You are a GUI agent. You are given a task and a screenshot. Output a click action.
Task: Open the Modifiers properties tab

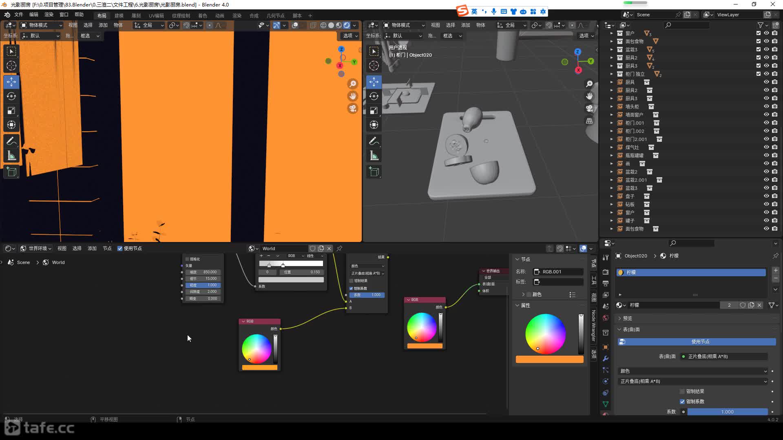606,359
